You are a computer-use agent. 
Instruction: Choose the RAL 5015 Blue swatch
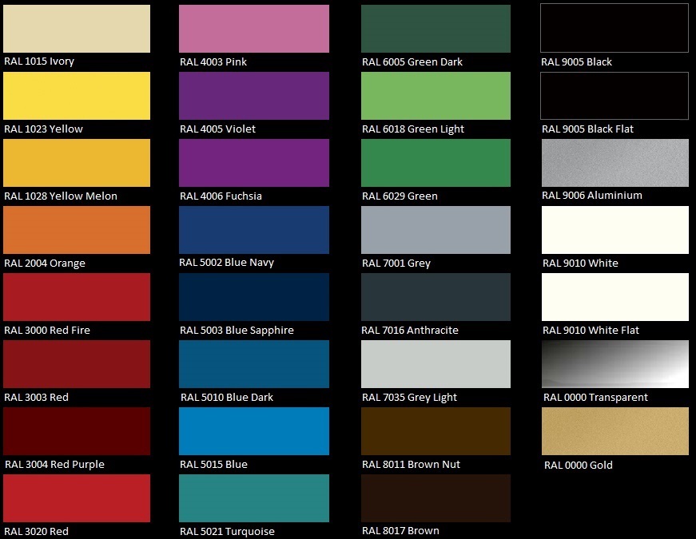[254, 431]
